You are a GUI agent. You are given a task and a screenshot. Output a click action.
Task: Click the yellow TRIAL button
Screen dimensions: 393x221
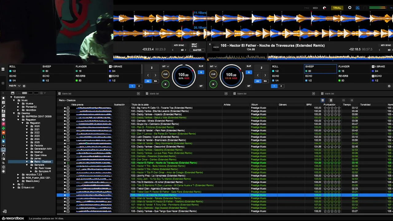pyautogui.click(x=337, y=8)
